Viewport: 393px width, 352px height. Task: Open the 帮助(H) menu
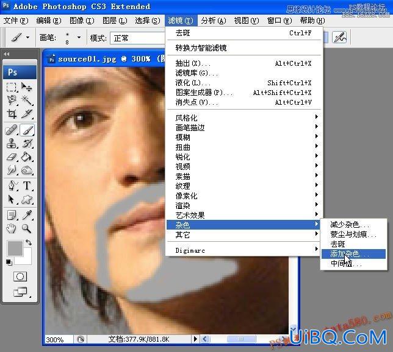tap(312, 21)
